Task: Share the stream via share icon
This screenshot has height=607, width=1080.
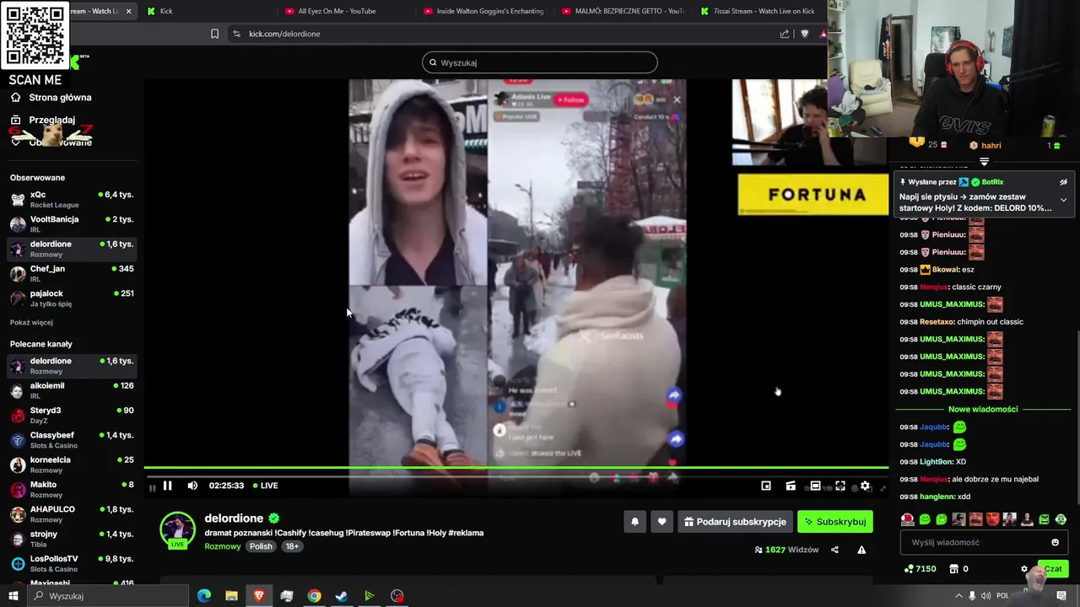Action: (834, 550)
